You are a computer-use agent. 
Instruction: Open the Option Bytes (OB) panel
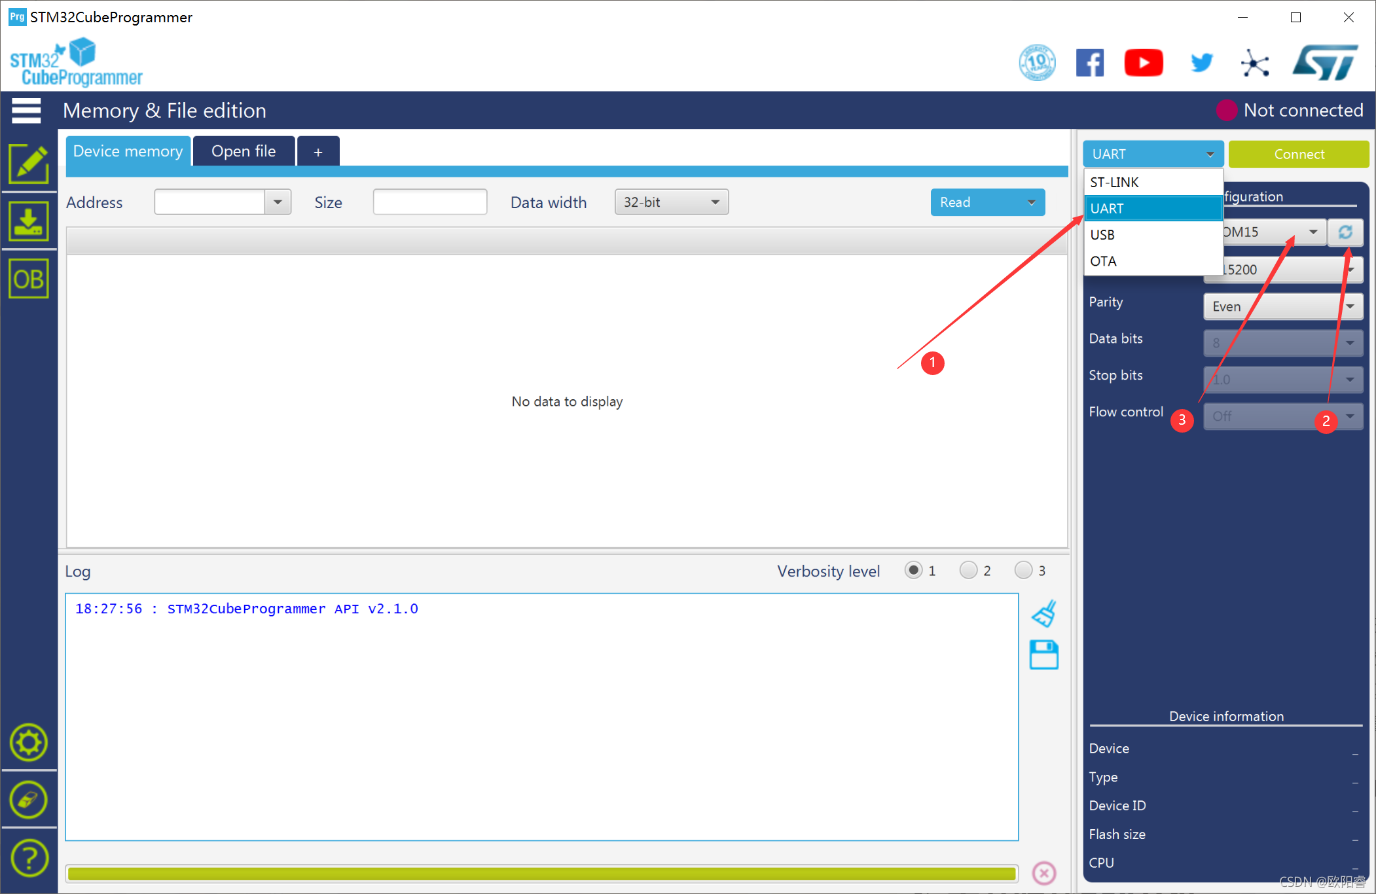click(x=28, y=279)
